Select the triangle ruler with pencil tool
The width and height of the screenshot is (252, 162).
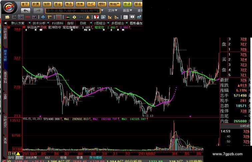coord(117,17)
